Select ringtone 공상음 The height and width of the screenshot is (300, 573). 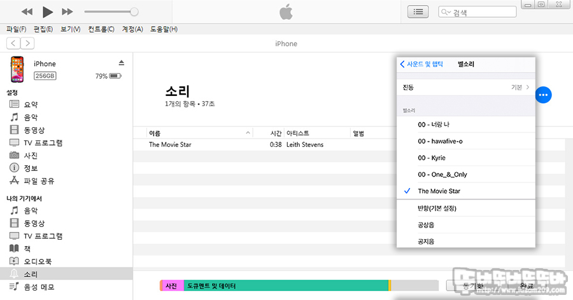[466, 225]
